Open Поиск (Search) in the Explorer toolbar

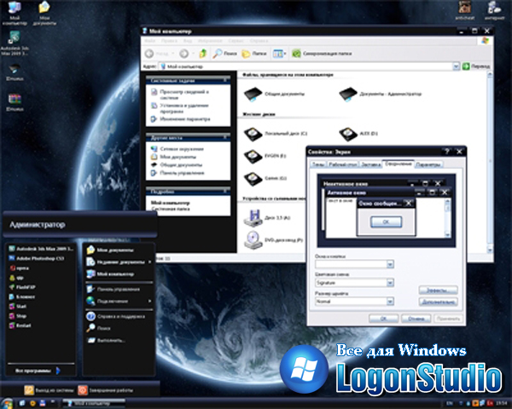click(x=224, y=53)
